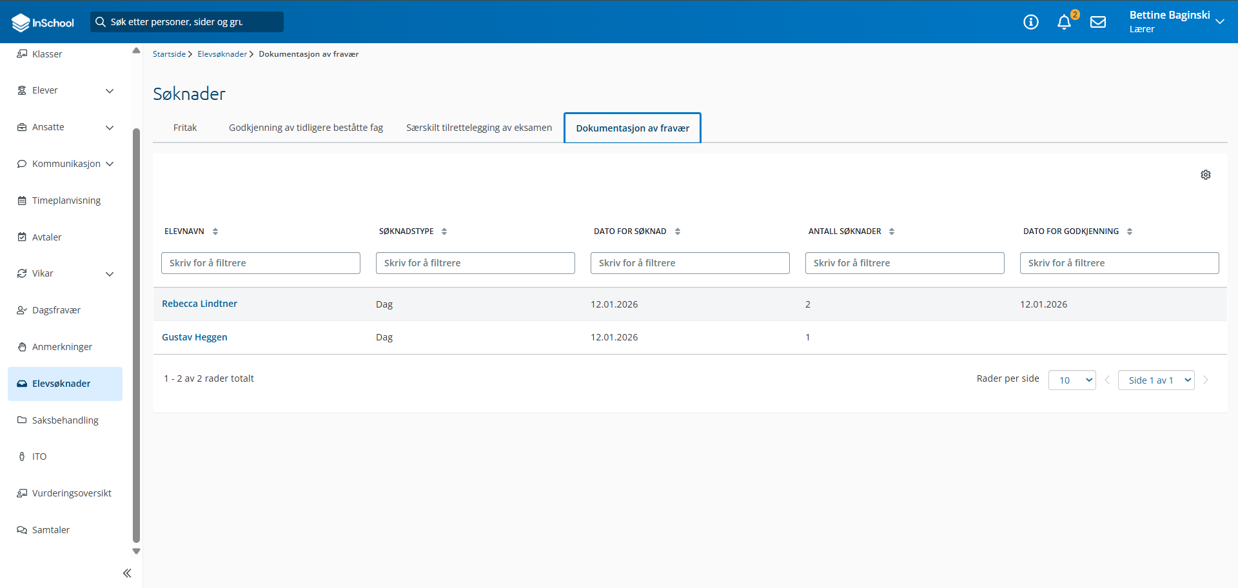Viewport: 1238px width, 588px height.
Task: Open the notifications bell
Action: click(x=1065, y=22)
